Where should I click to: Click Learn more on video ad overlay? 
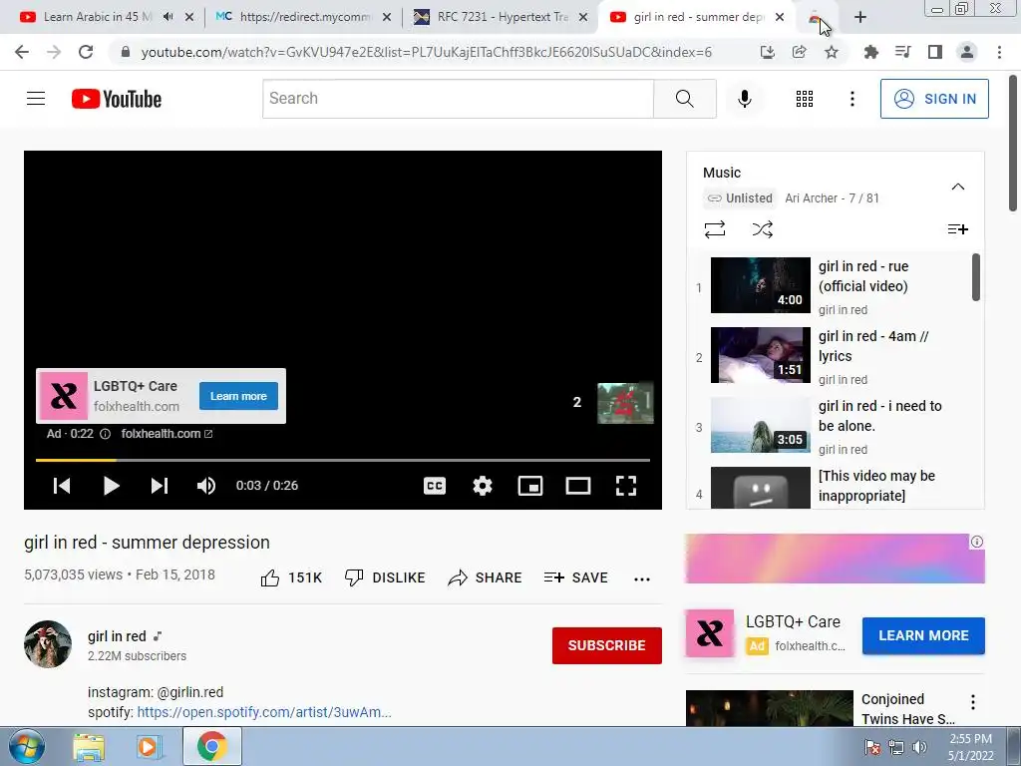pyautogui.click(x=238, y=396)
